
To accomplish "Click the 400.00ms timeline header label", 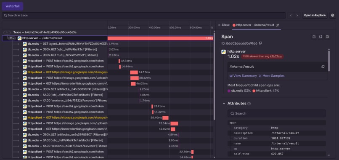I will tap(155, 28).
